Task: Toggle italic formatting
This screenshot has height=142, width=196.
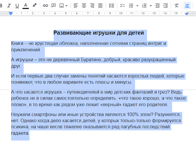Action: [x=9, y=6]
